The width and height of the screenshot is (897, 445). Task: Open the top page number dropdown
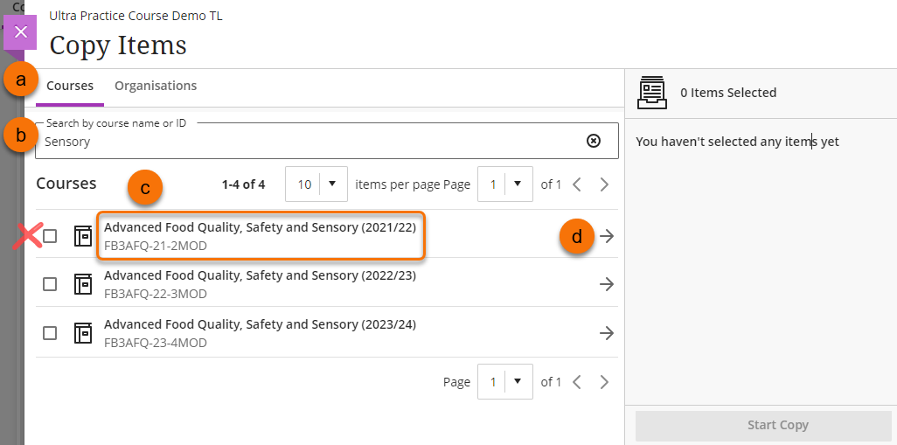[504, 184]
